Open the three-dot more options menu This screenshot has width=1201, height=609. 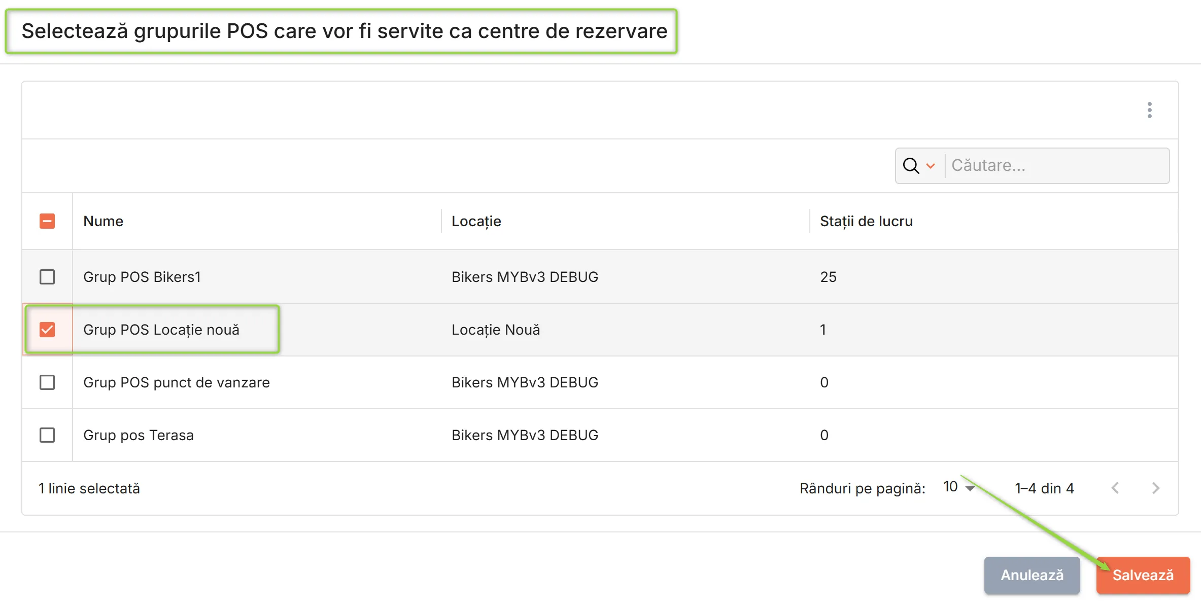click(1149, 110)
